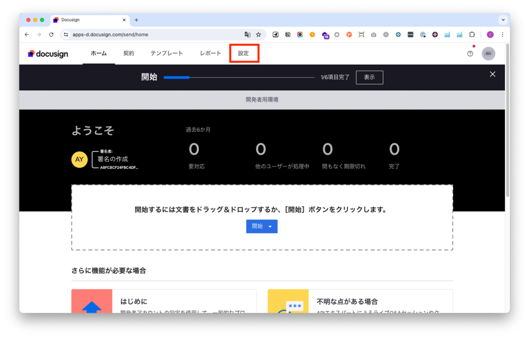Image resolution: width=529 pixels, height=338 pixels.
Task: Bookmark this page with the star icon
Action: (258, 35)
